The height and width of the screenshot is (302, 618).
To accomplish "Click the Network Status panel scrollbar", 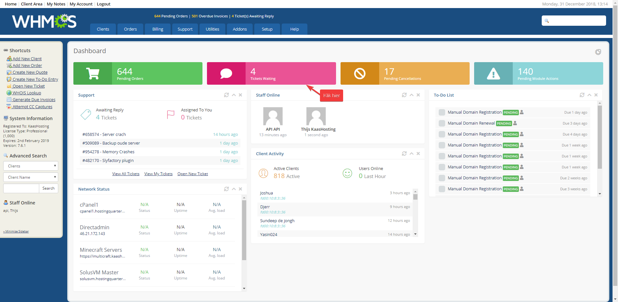I will pyautogui.click(x=244, y=230).
